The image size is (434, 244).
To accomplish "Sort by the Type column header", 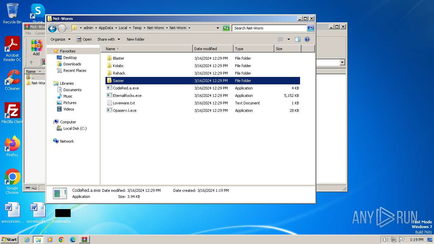I will click(x=254, y=49).
